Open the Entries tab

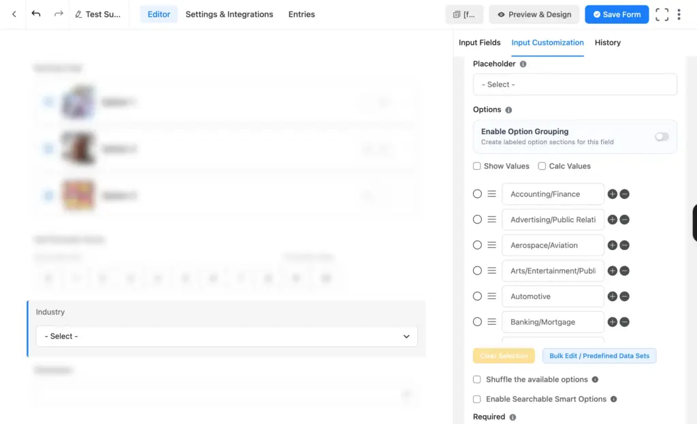pyautogui.click(x=302, y=14)
